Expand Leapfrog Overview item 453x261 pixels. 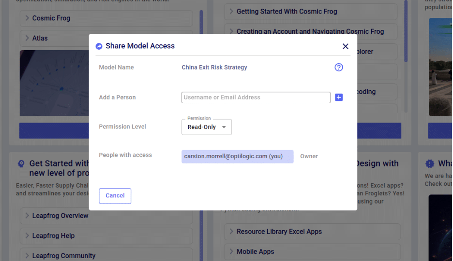pos(106,216)
